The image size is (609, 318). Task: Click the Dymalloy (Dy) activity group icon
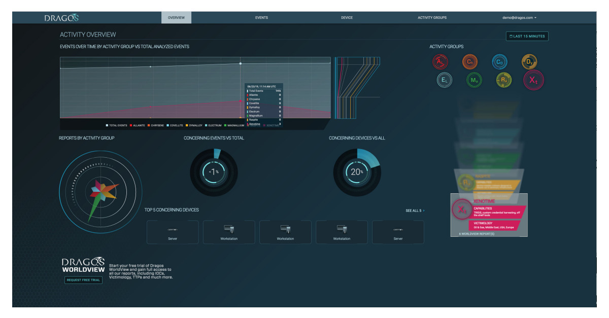529,62
